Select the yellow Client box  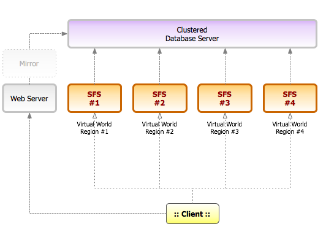click(x=192, y=214)
